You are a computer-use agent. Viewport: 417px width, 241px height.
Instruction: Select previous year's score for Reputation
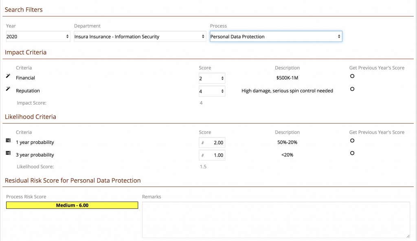pyautogui.click(x=352, y=89)
